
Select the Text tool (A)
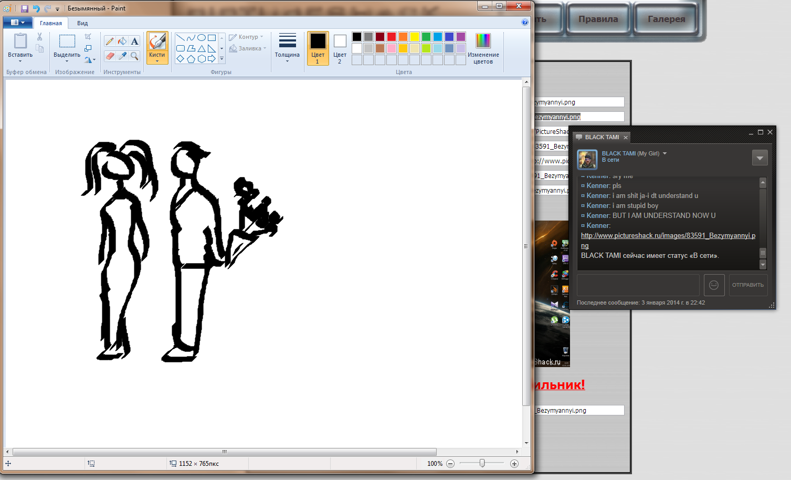[x=135, y=41]
